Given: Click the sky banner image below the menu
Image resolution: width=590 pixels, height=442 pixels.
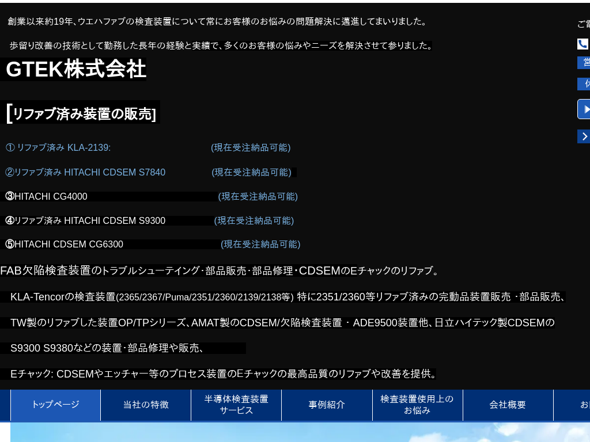Looking at the screenshot, I should [x=300, y=432].
